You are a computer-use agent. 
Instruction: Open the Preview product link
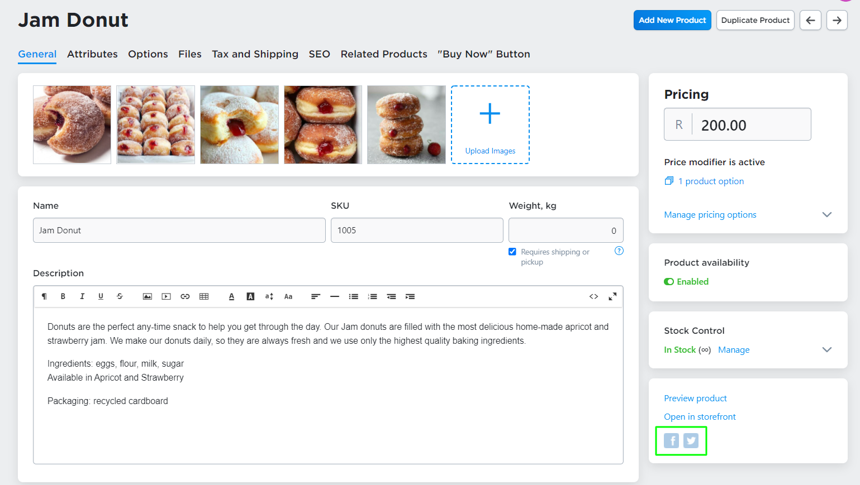[x=695, y=398]
